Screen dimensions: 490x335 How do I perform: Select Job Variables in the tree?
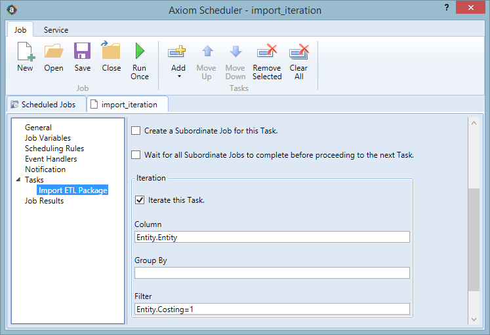tap(48, 138)
